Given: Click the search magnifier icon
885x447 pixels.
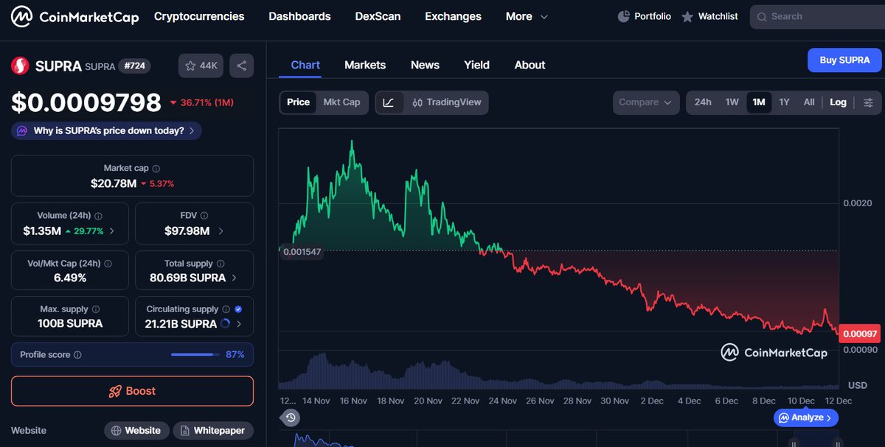Looking at the screenshot, I should 762,16.
